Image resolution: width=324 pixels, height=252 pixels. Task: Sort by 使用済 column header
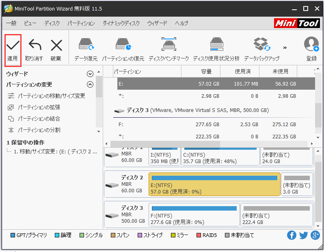(x=240, y=71)
